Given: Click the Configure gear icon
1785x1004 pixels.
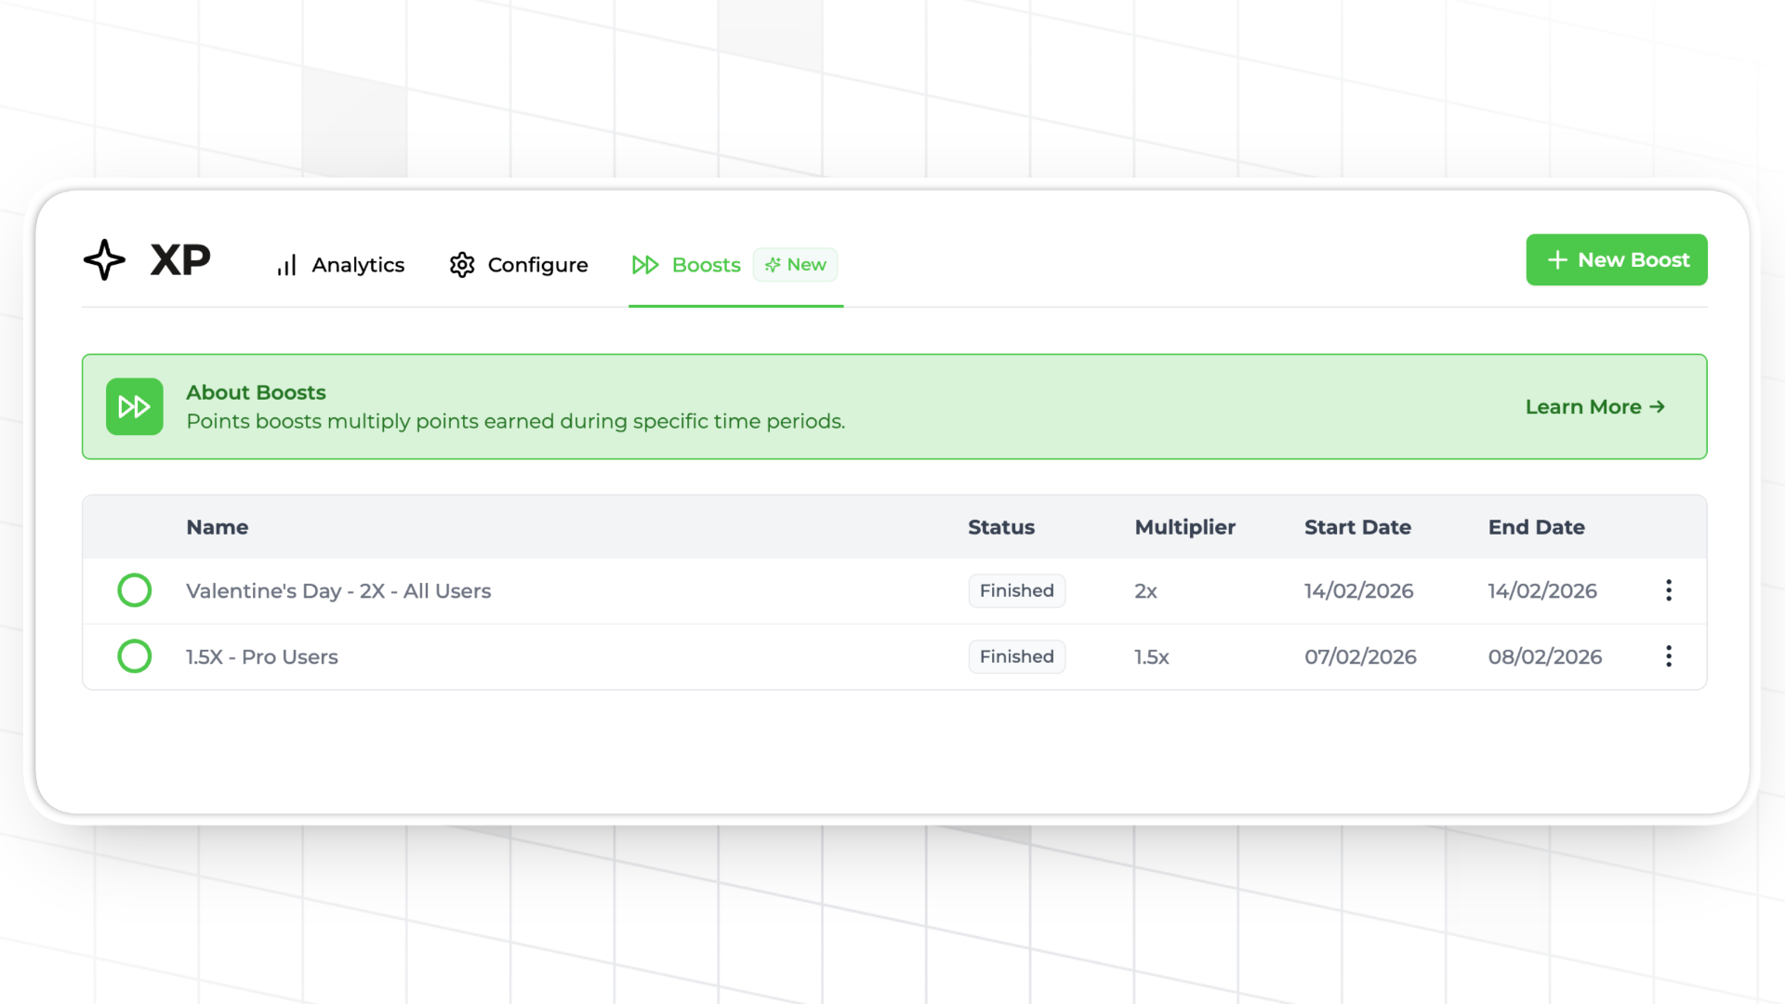Looking at the screenshot, I should coord(462,265).
